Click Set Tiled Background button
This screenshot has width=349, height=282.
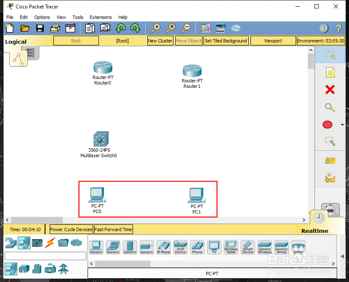click(x=226, y=41)
